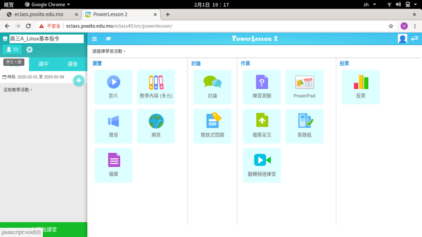Choose the 聲音 audio activity
The height and width of the screenshot is (237, 422).
[x=113, y=126]
